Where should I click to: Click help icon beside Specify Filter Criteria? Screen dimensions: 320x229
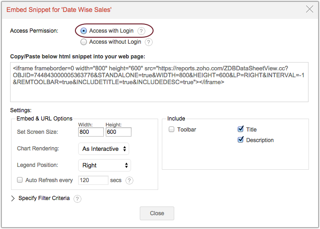[x=77, y=199]
